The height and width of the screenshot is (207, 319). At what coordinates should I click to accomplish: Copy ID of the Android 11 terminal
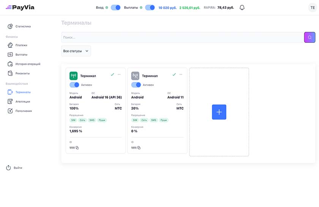[x=139, y=148]
